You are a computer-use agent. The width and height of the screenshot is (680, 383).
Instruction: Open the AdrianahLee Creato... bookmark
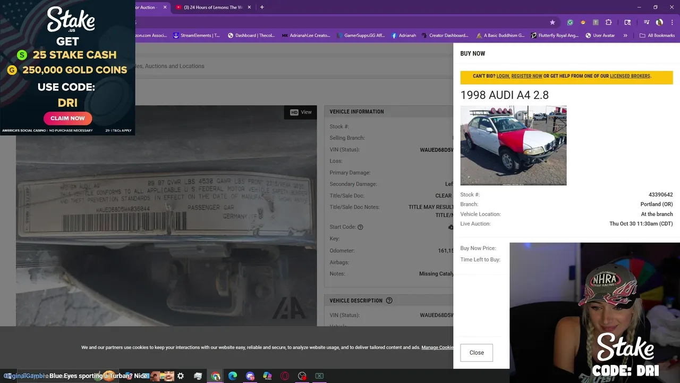306,36
